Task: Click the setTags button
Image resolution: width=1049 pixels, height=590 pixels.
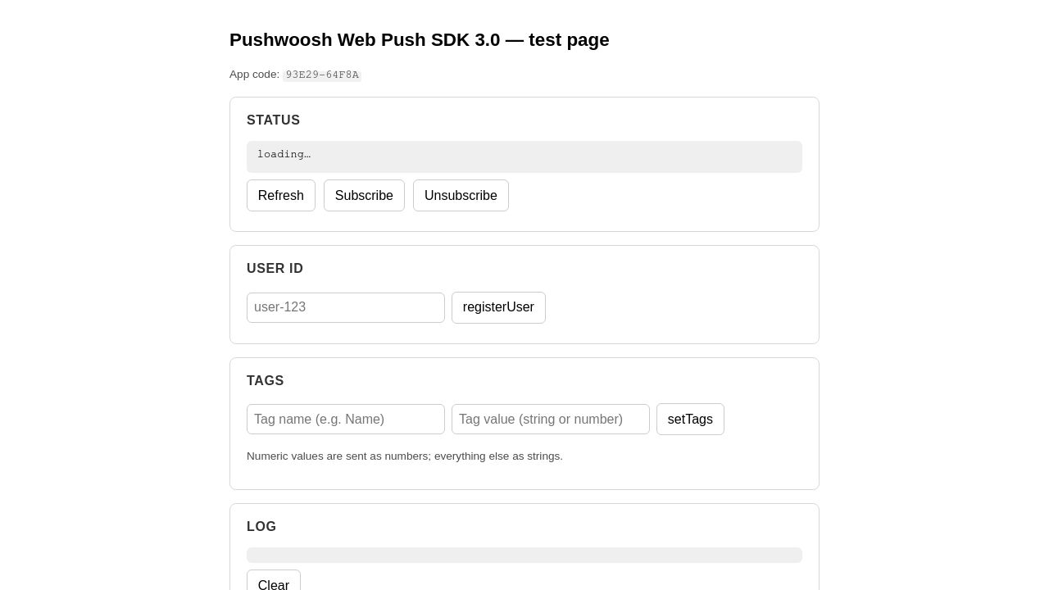Action: click(690, 420)
